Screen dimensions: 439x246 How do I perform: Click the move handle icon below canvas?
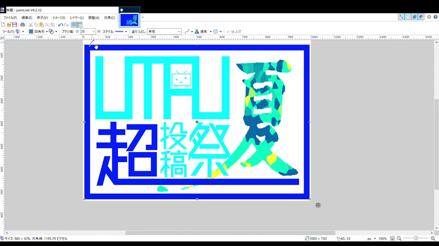coord(318,205)
